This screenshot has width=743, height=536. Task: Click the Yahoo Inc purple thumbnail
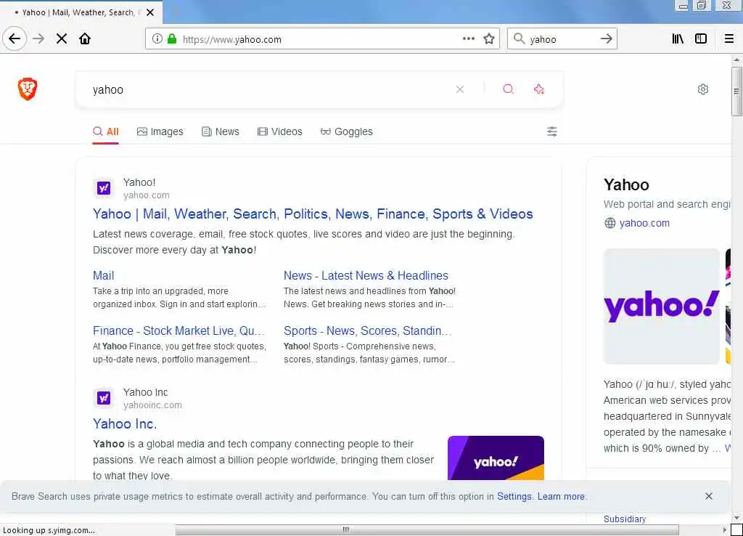point(496,458)
